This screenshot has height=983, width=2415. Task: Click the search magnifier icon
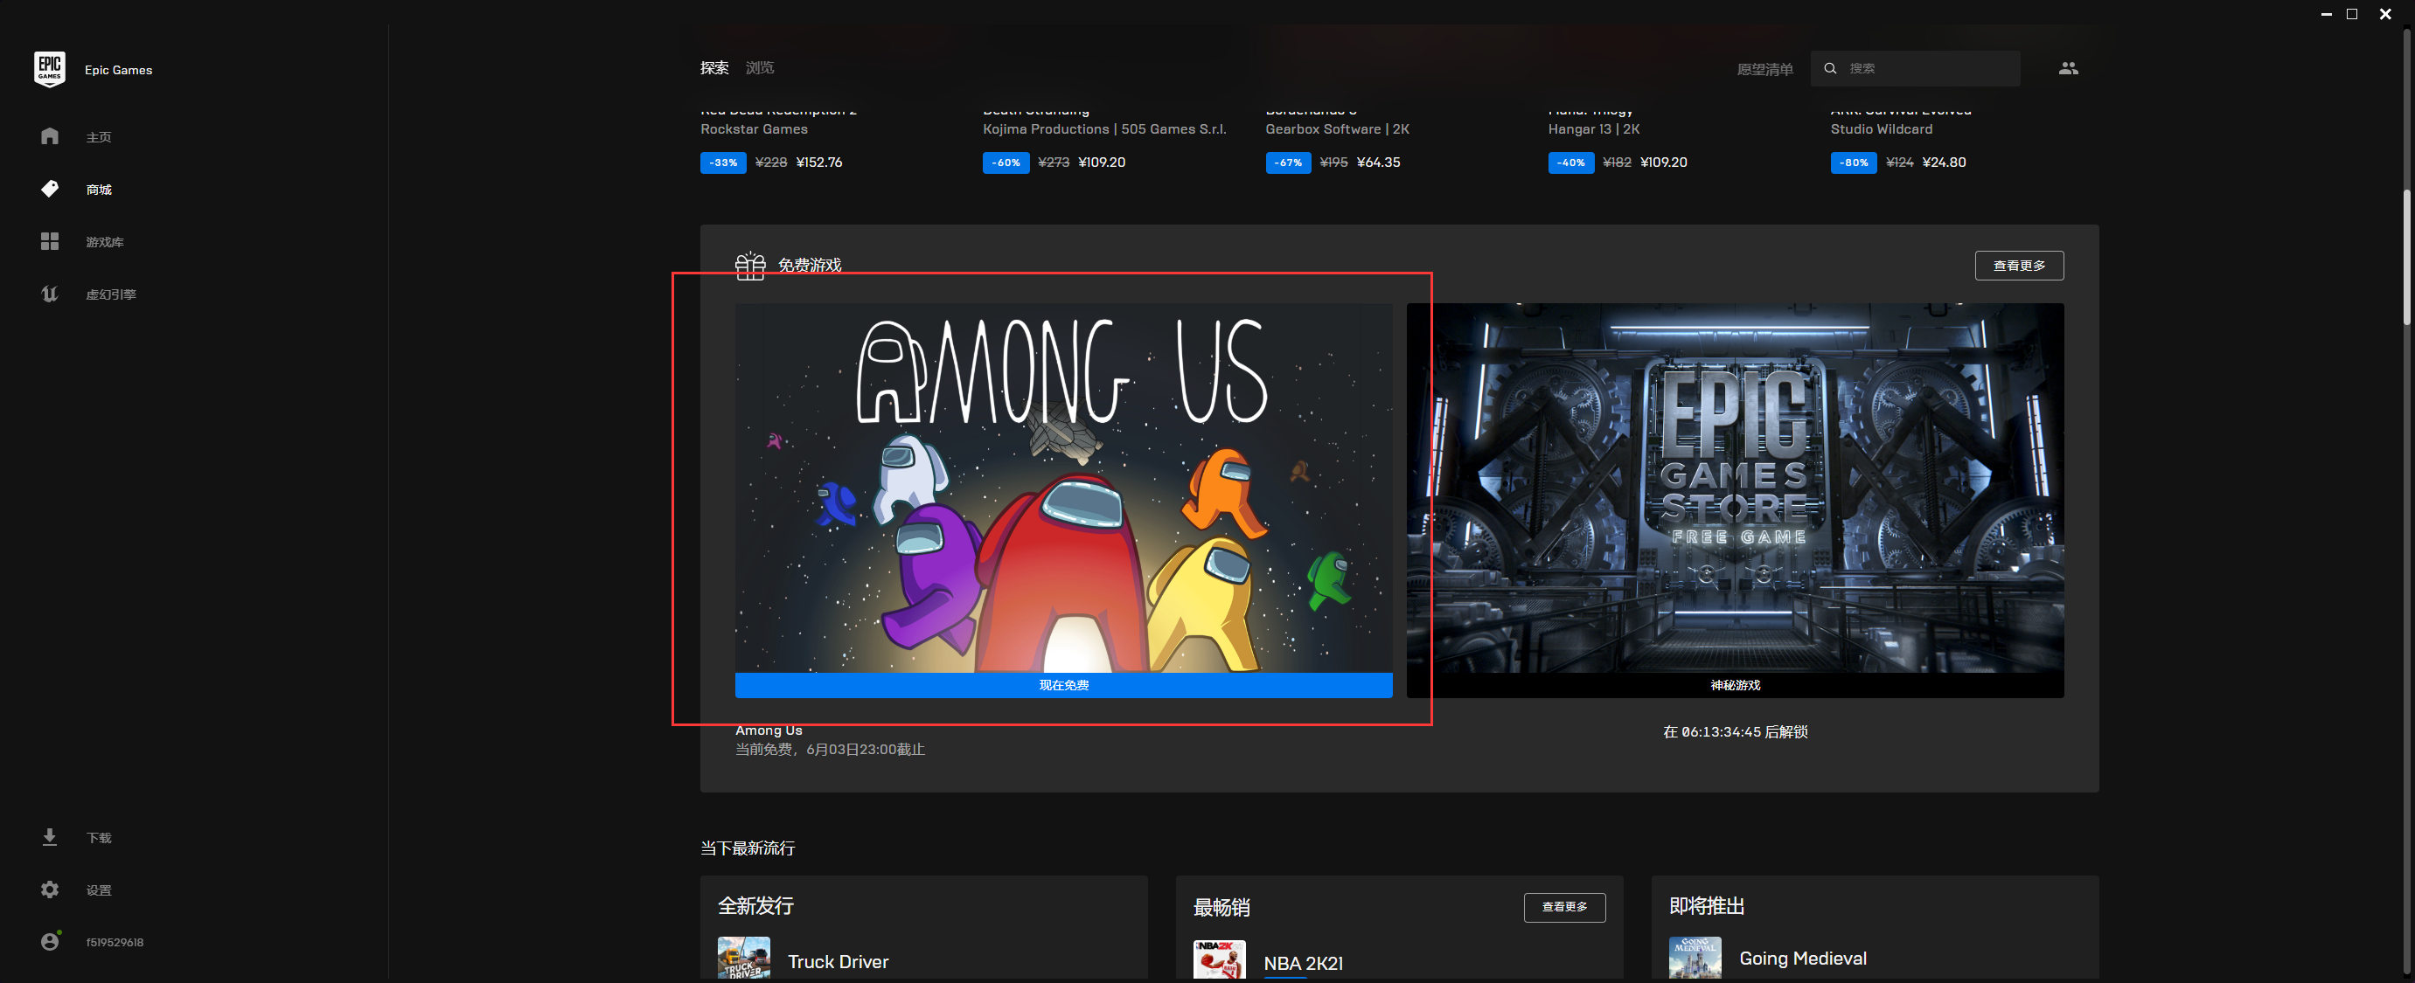(x=1829, y=68)
